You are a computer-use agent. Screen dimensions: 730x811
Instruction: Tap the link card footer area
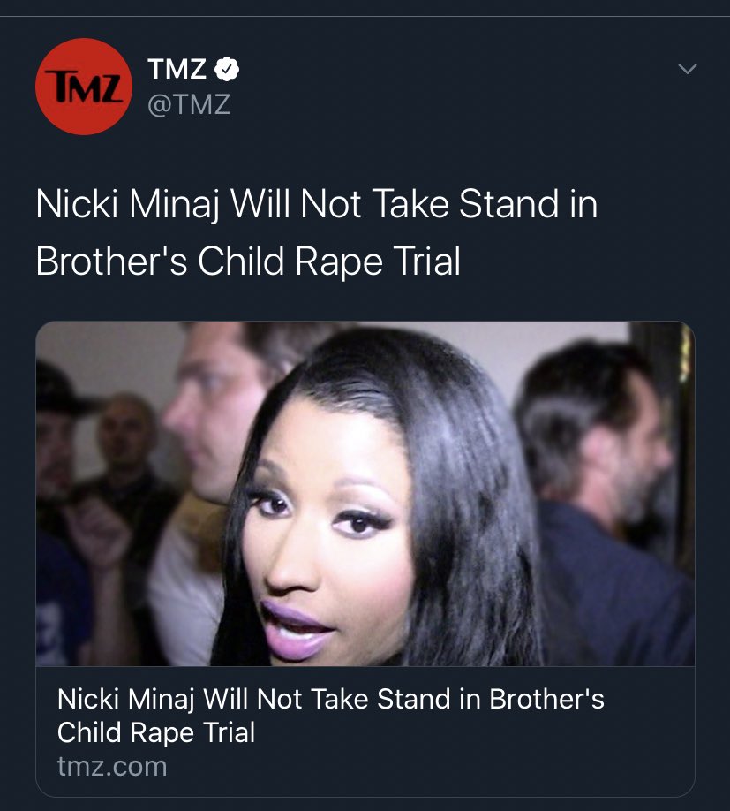[365, 731]
